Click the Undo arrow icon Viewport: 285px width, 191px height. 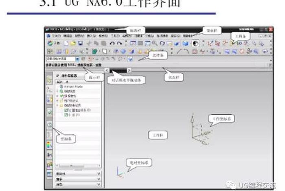pos(112,43)
